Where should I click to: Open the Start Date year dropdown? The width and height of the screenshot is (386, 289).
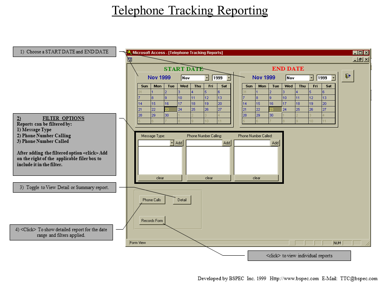(x=229, y=78)
